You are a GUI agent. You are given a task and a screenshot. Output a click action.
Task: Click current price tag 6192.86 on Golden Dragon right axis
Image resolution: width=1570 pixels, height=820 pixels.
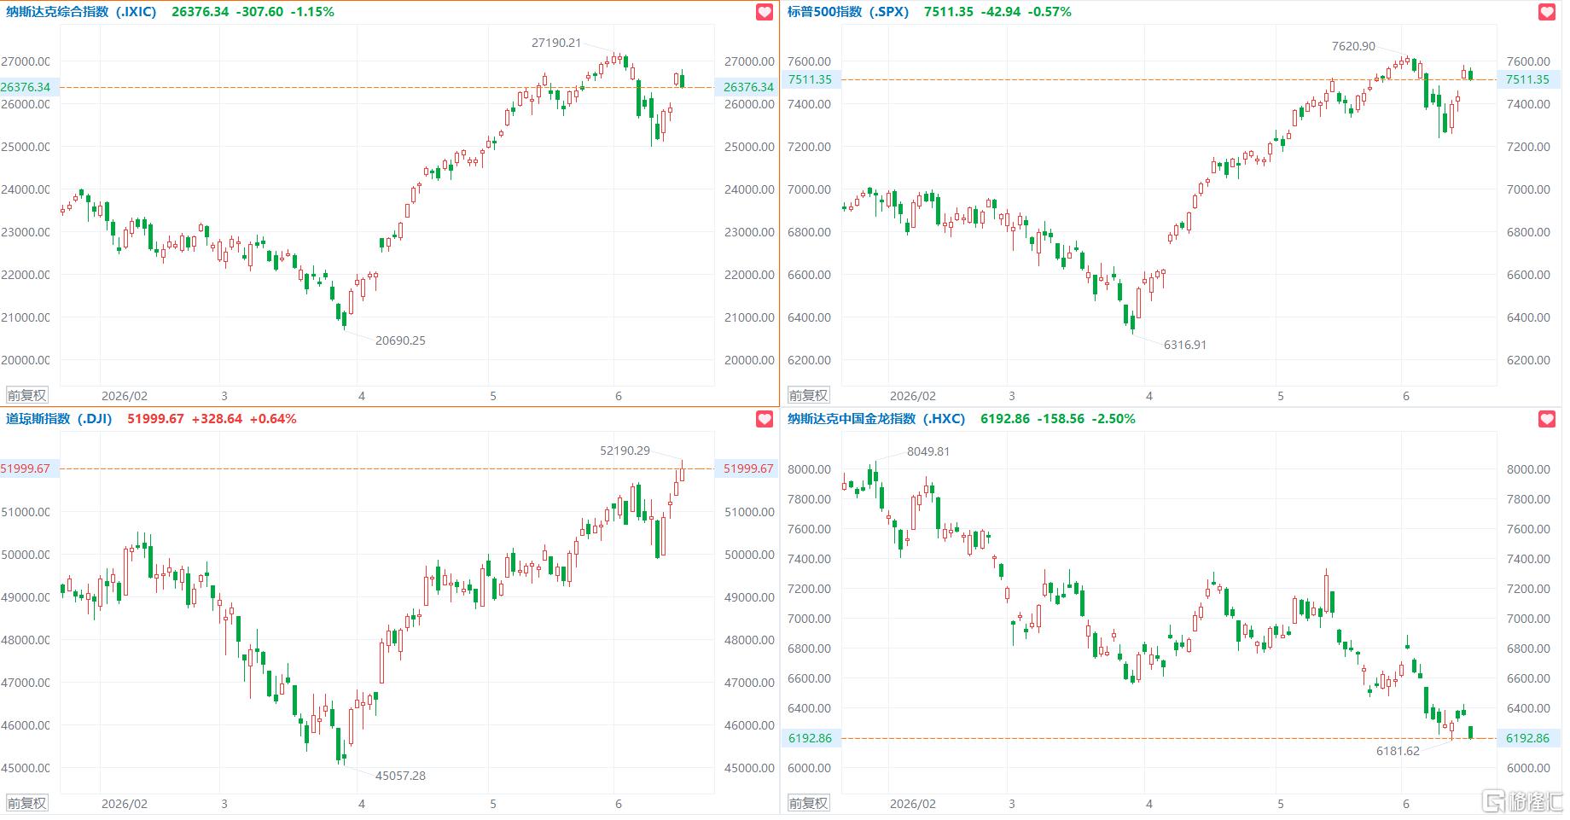[x=1528, y=738]
